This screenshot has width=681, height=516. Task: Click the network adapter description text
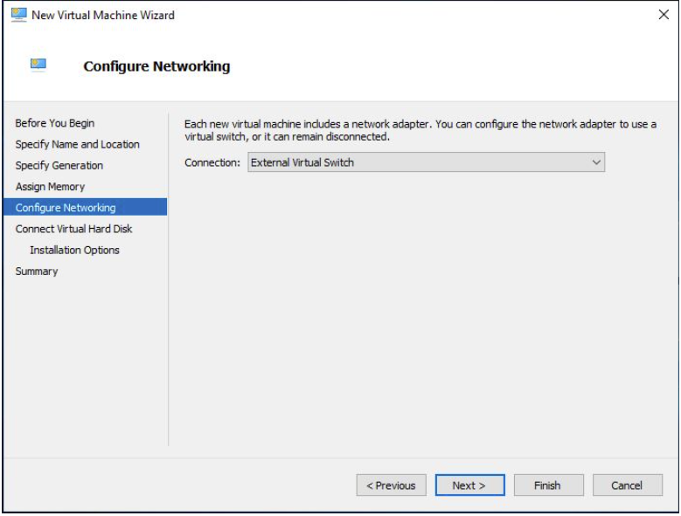[420, 130]
